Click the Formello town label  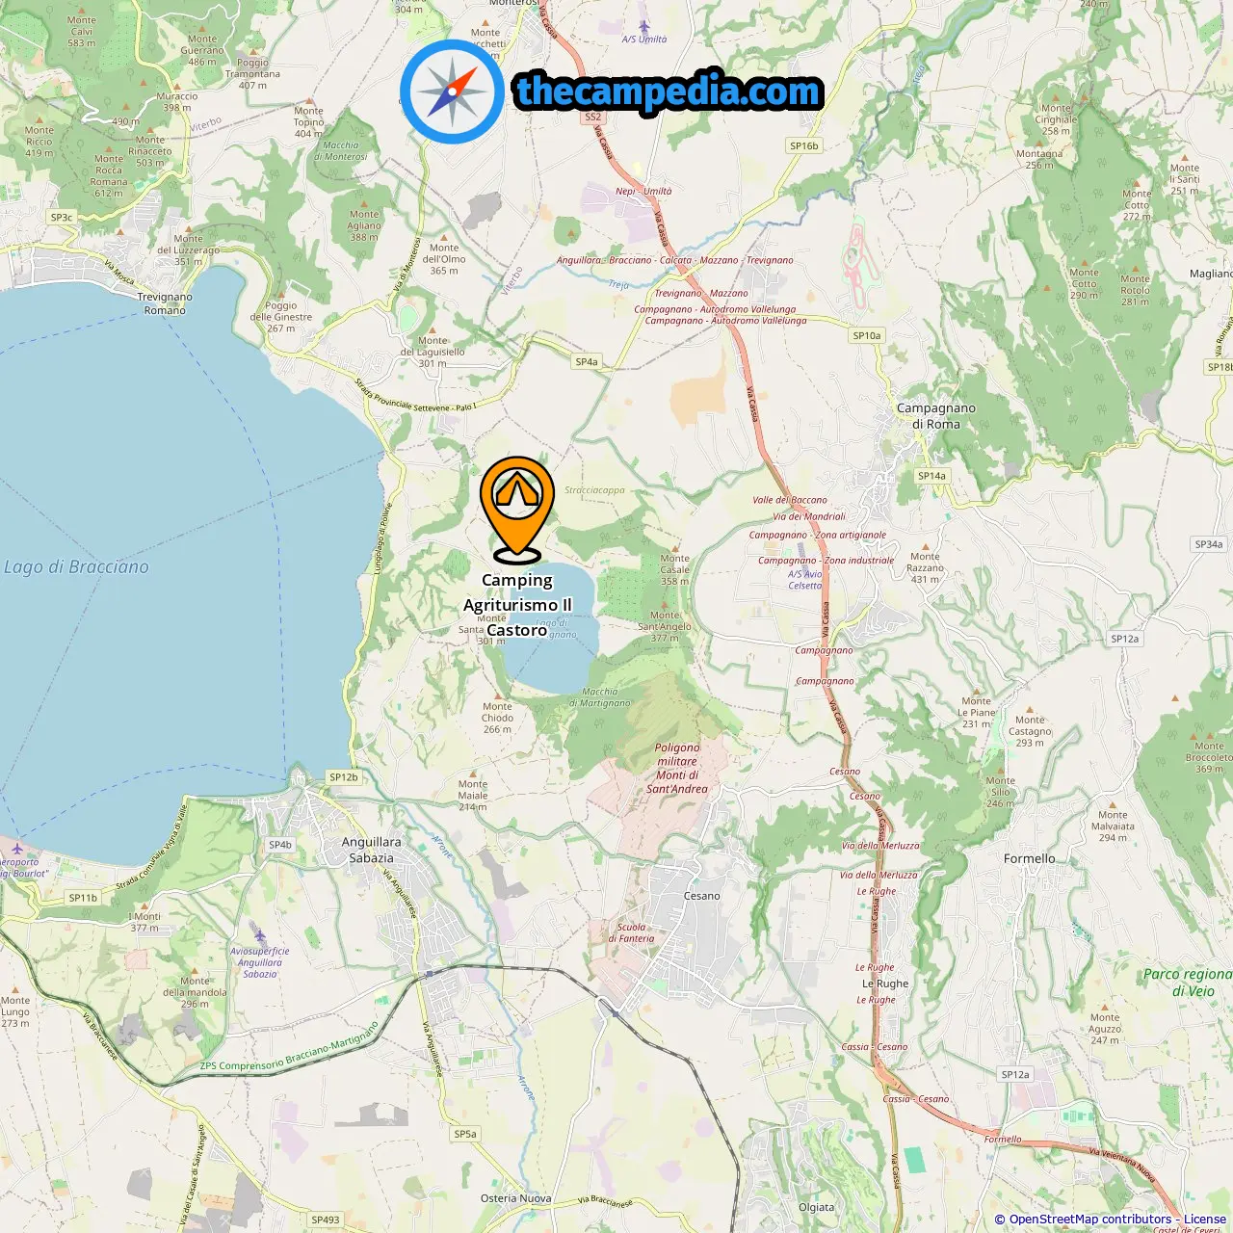(1030, 858)
